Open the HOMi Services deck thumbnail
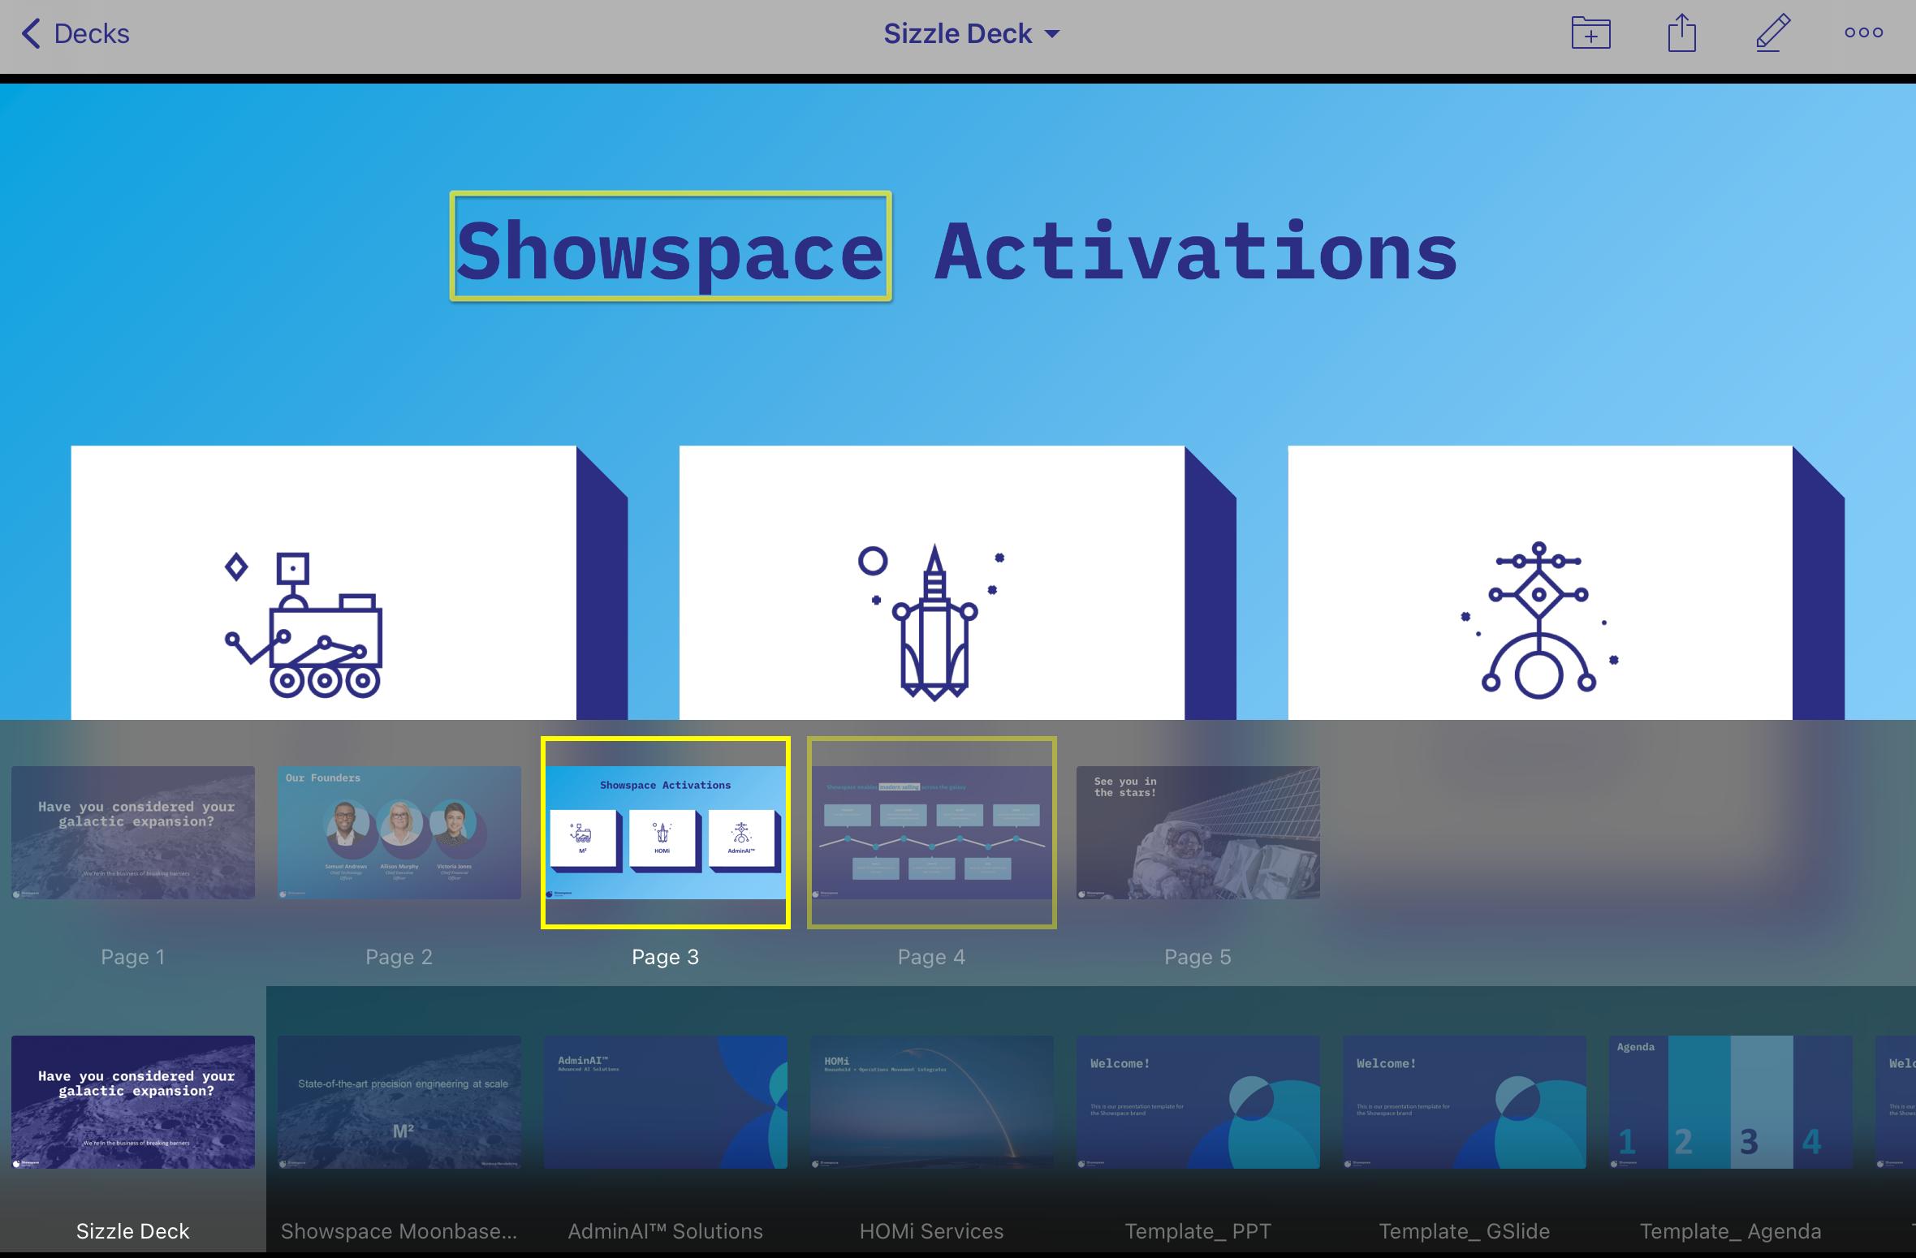 tap(932, 1101)
